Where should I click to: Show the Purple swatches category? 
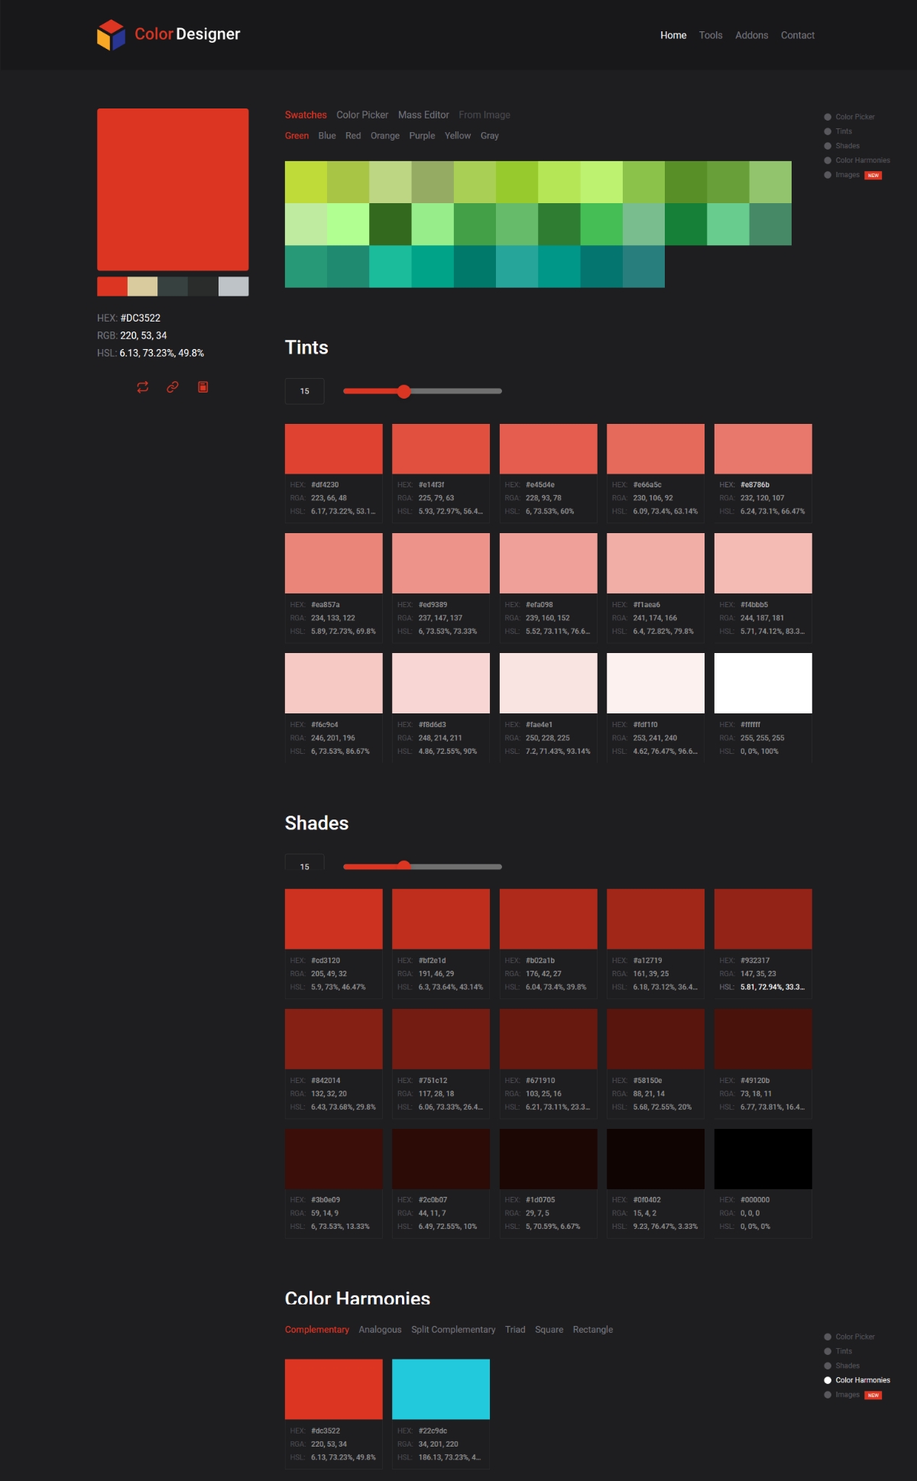click(x=422, y=136)
